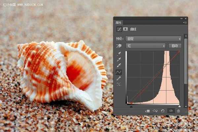Click the panel vertical scrollbar thumb
Screen dimensions: 198x132
tap(186, 61)
